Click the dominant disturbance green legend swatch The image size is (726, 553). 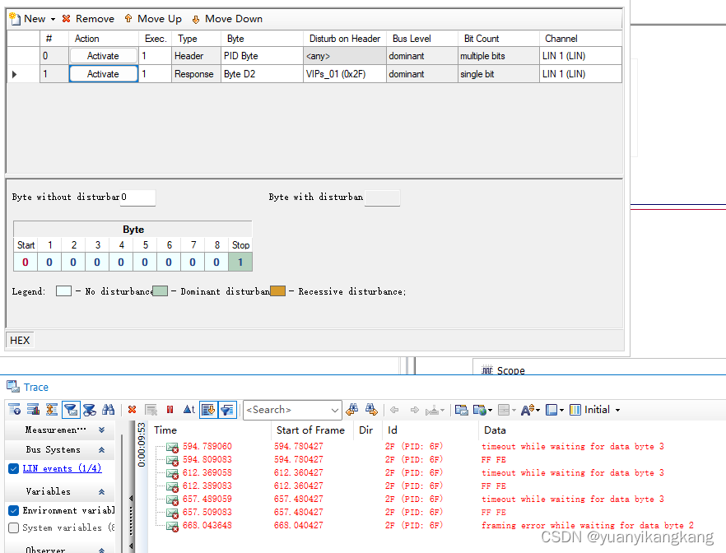[x=159, y=290]
